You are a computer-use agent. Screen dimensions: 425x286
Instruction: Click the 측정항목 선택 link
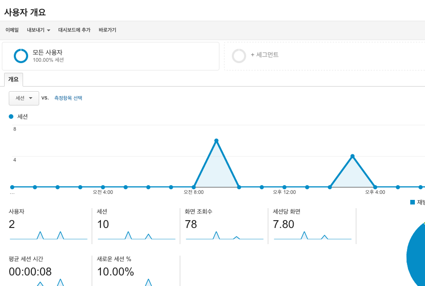pyautogui.click(x=68, y=98)
